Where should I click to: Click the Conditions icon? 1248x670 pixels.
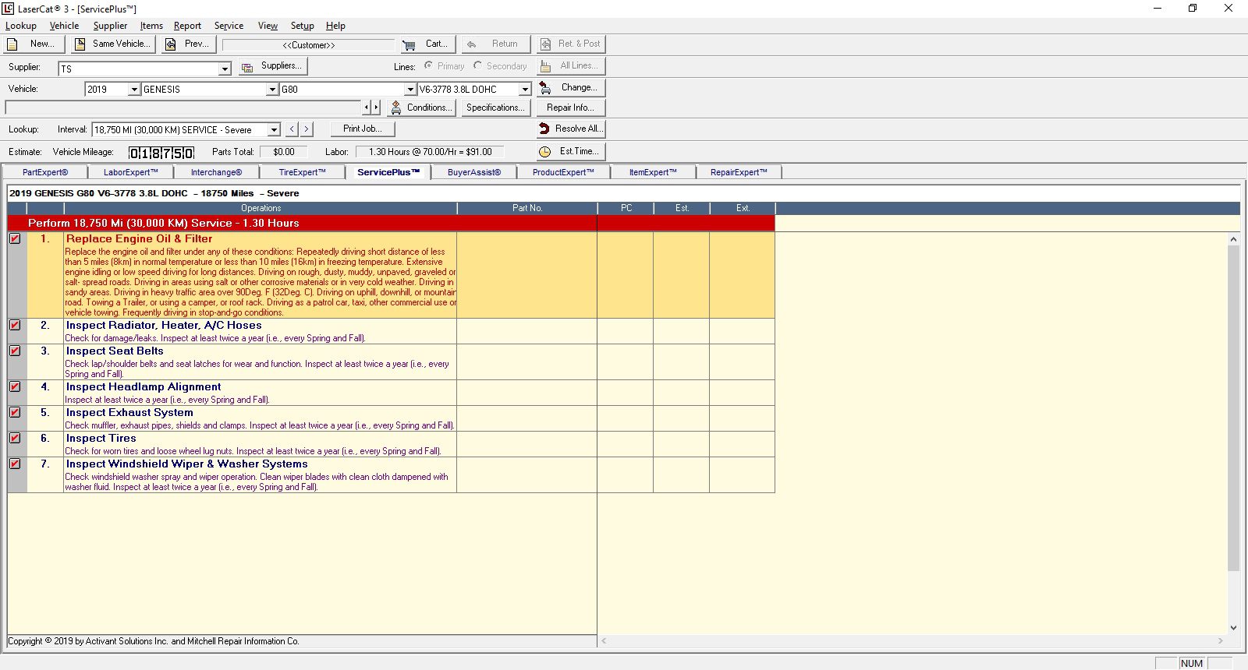point(396,108)
